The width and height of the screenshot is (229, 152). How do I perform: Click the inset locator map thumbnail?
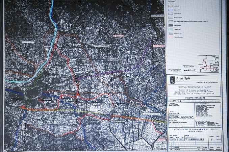click(208, 63)
